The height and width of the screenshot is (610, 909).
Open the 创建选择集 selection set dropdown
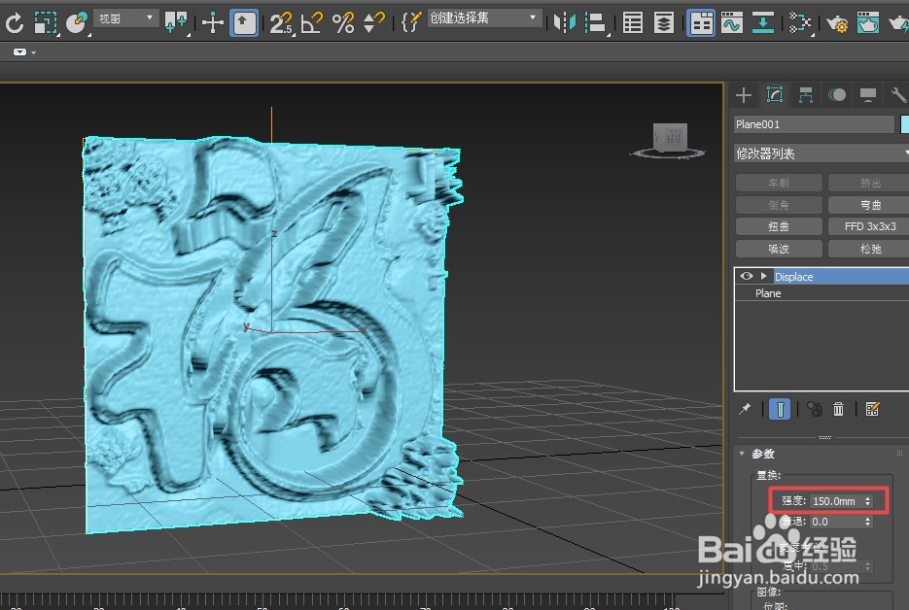pos(484,17)
